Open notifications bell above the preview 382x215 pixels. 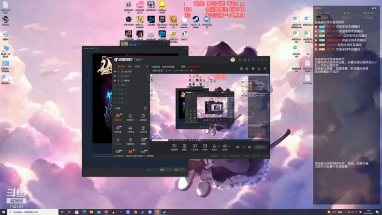tap(259, 68)
